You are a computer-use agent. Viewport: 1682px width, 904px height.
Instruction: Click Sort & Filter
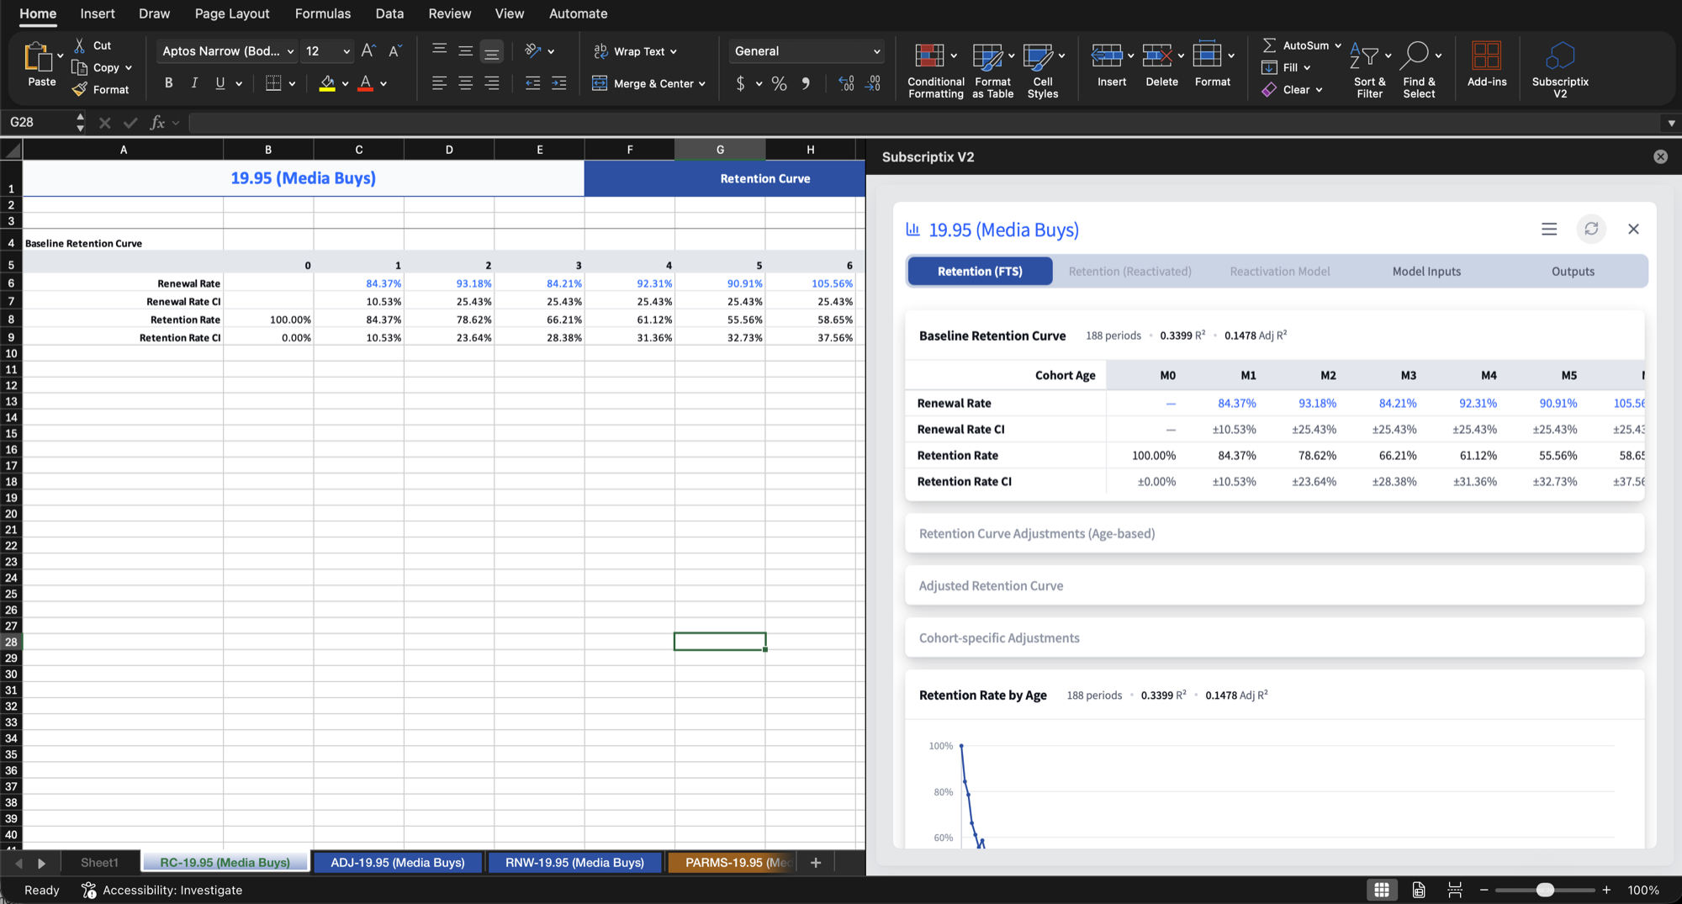coord(1369,70)
